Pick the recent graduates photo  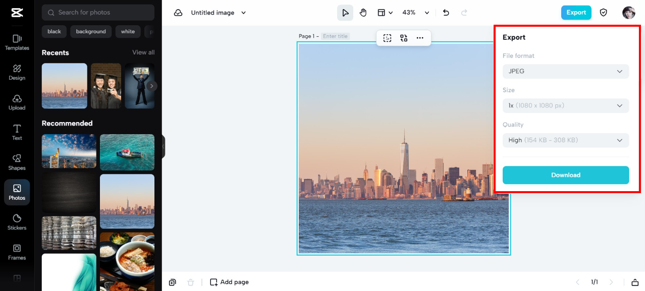[x=106, y=86]
